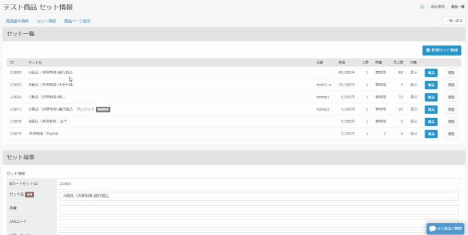Duplicate set 20878 E商品
468x235 pixels.
(451, 121)
